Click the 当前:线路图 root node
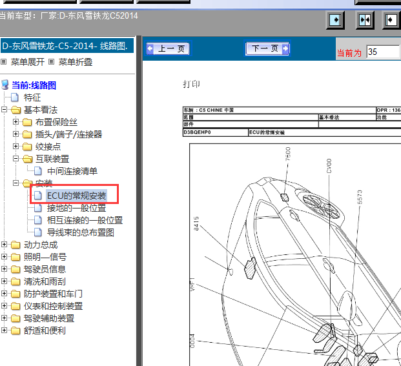The width and height of the screenshot is (401, 366). click(34, 85)
